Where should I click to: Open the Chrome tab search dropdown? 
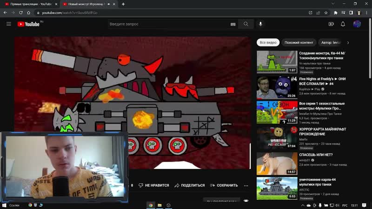pos(333,4)
